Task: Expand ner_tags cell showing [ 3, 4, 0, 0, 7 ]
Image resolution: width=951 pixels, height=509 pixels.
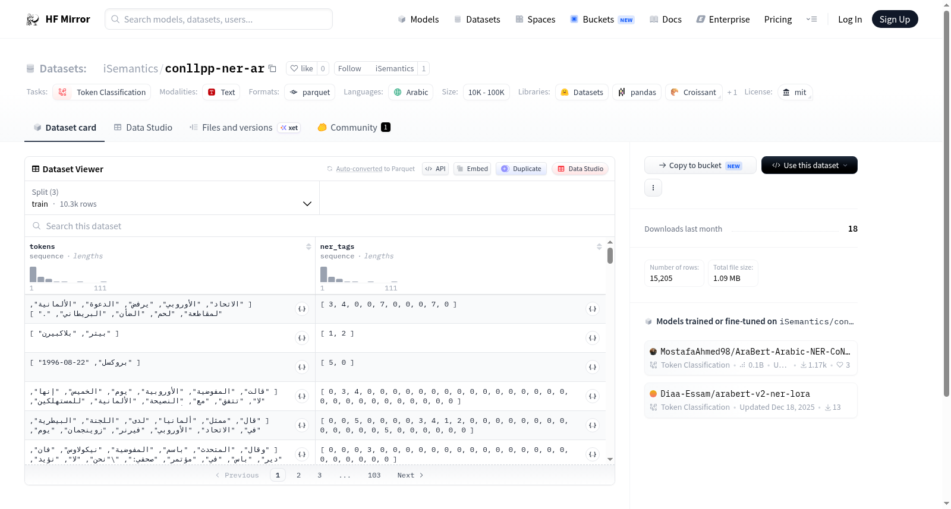Action: pos(593,309)
